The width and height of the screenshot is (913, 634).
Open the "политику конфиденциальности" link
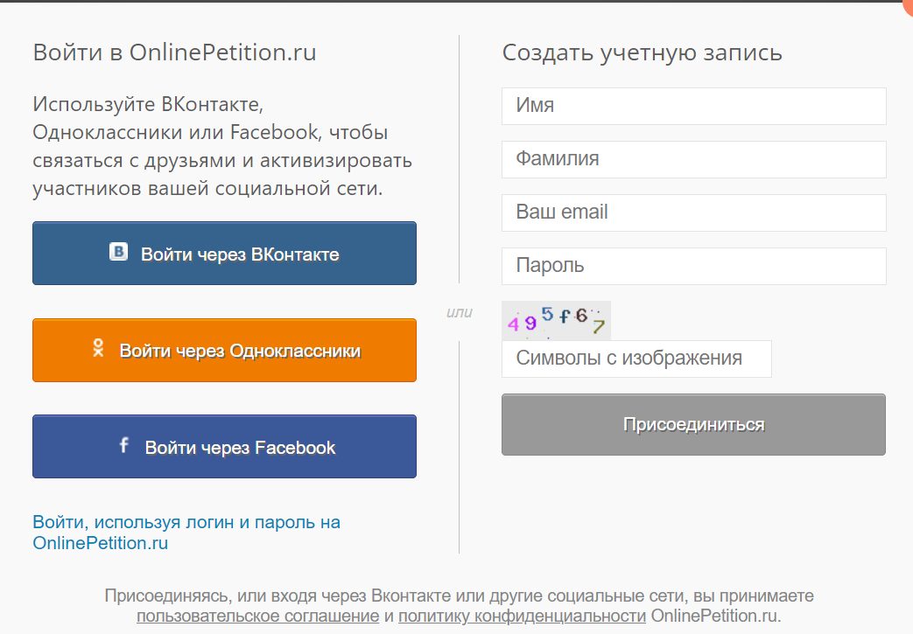point(522,616)
